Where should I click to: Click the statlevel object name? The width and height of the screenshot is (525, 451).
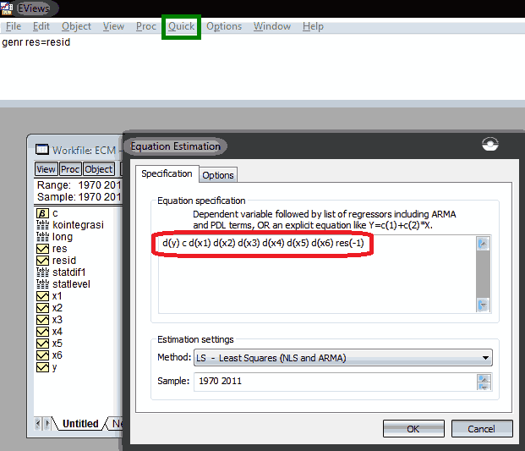71,284
